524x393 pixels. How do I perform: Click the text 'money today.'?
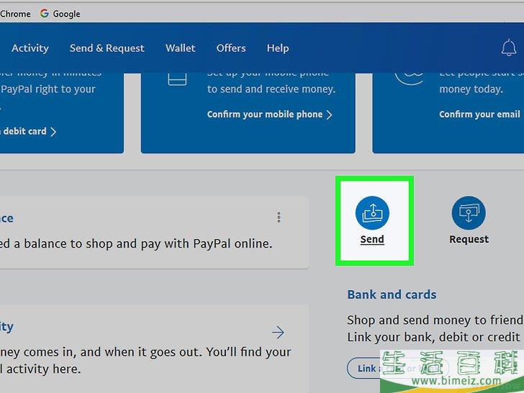(x=471, y=89)
